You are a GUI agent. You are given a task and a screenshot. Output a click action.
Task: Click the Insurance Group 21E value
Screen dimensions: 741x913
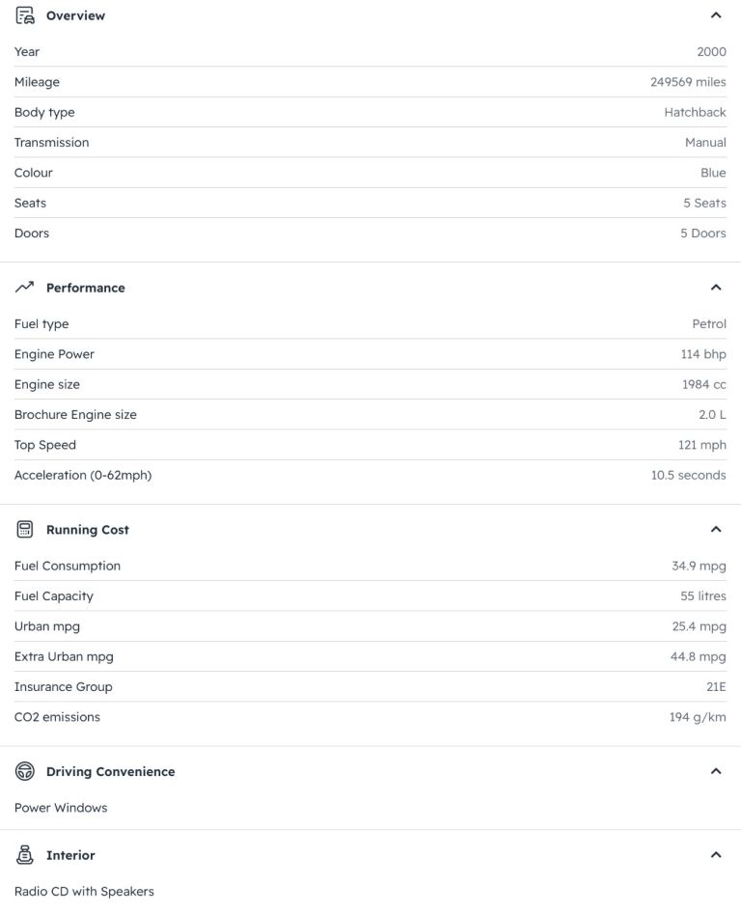point(716,687)
